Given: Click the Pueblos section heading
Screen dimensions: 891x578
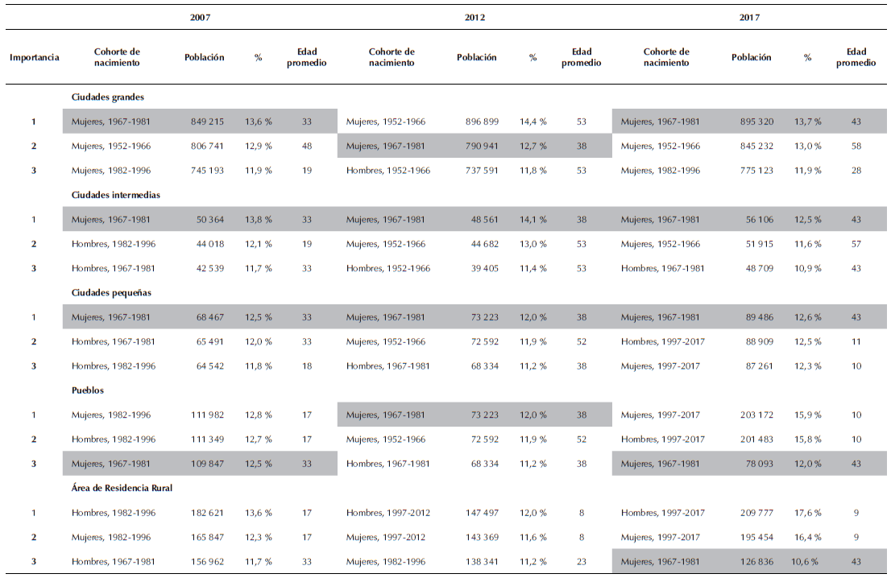Looking at the screenshot, I should coord(88,390).
